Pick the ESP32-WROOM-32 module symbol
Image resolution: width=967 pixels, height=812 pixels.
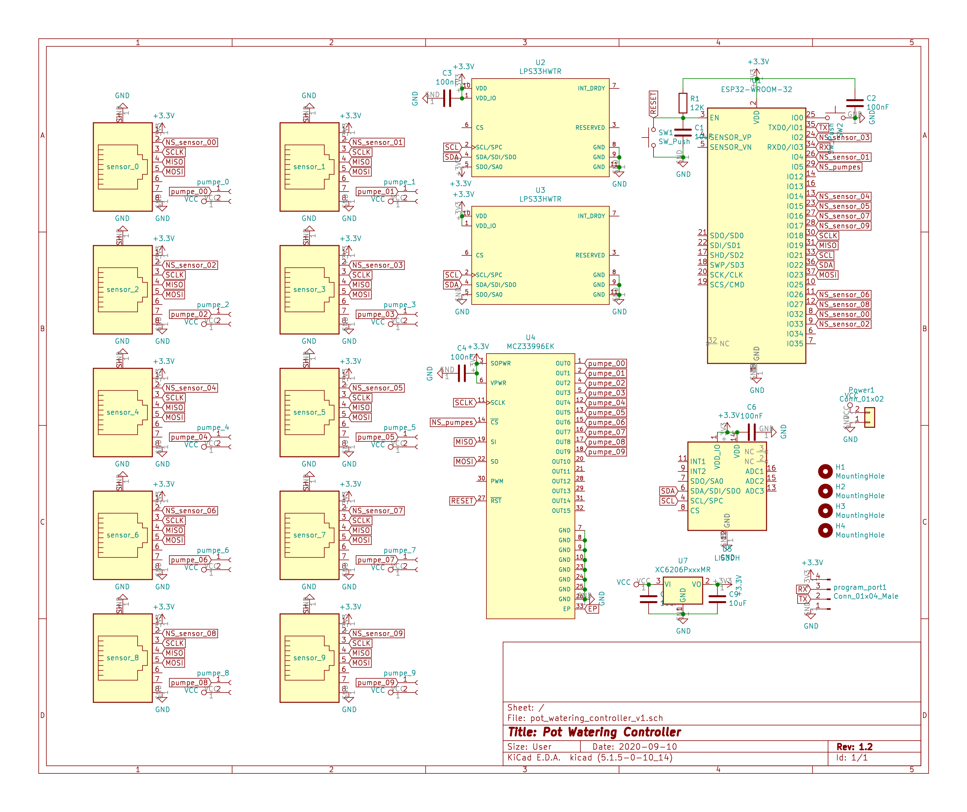point(757,236)
